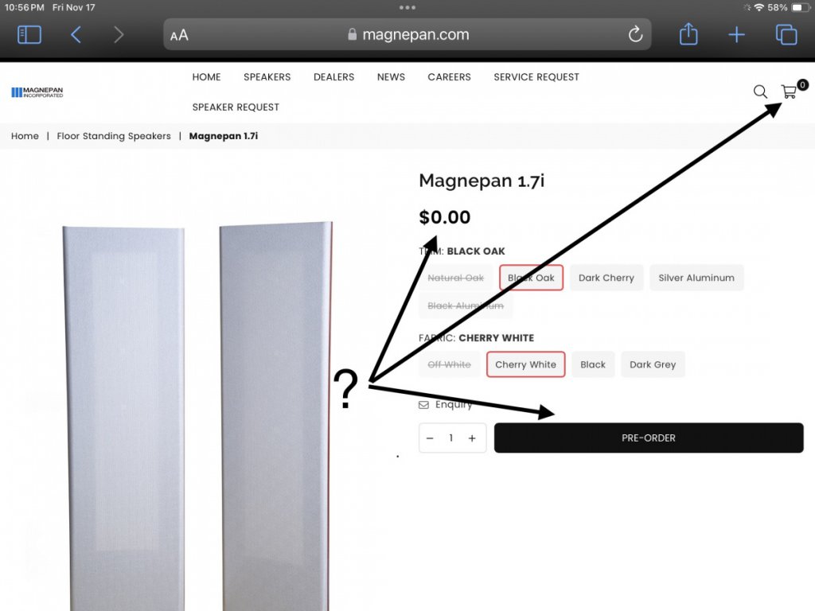Go back with Safari back arrow
The image size is (815, 611).
point(76,35)
